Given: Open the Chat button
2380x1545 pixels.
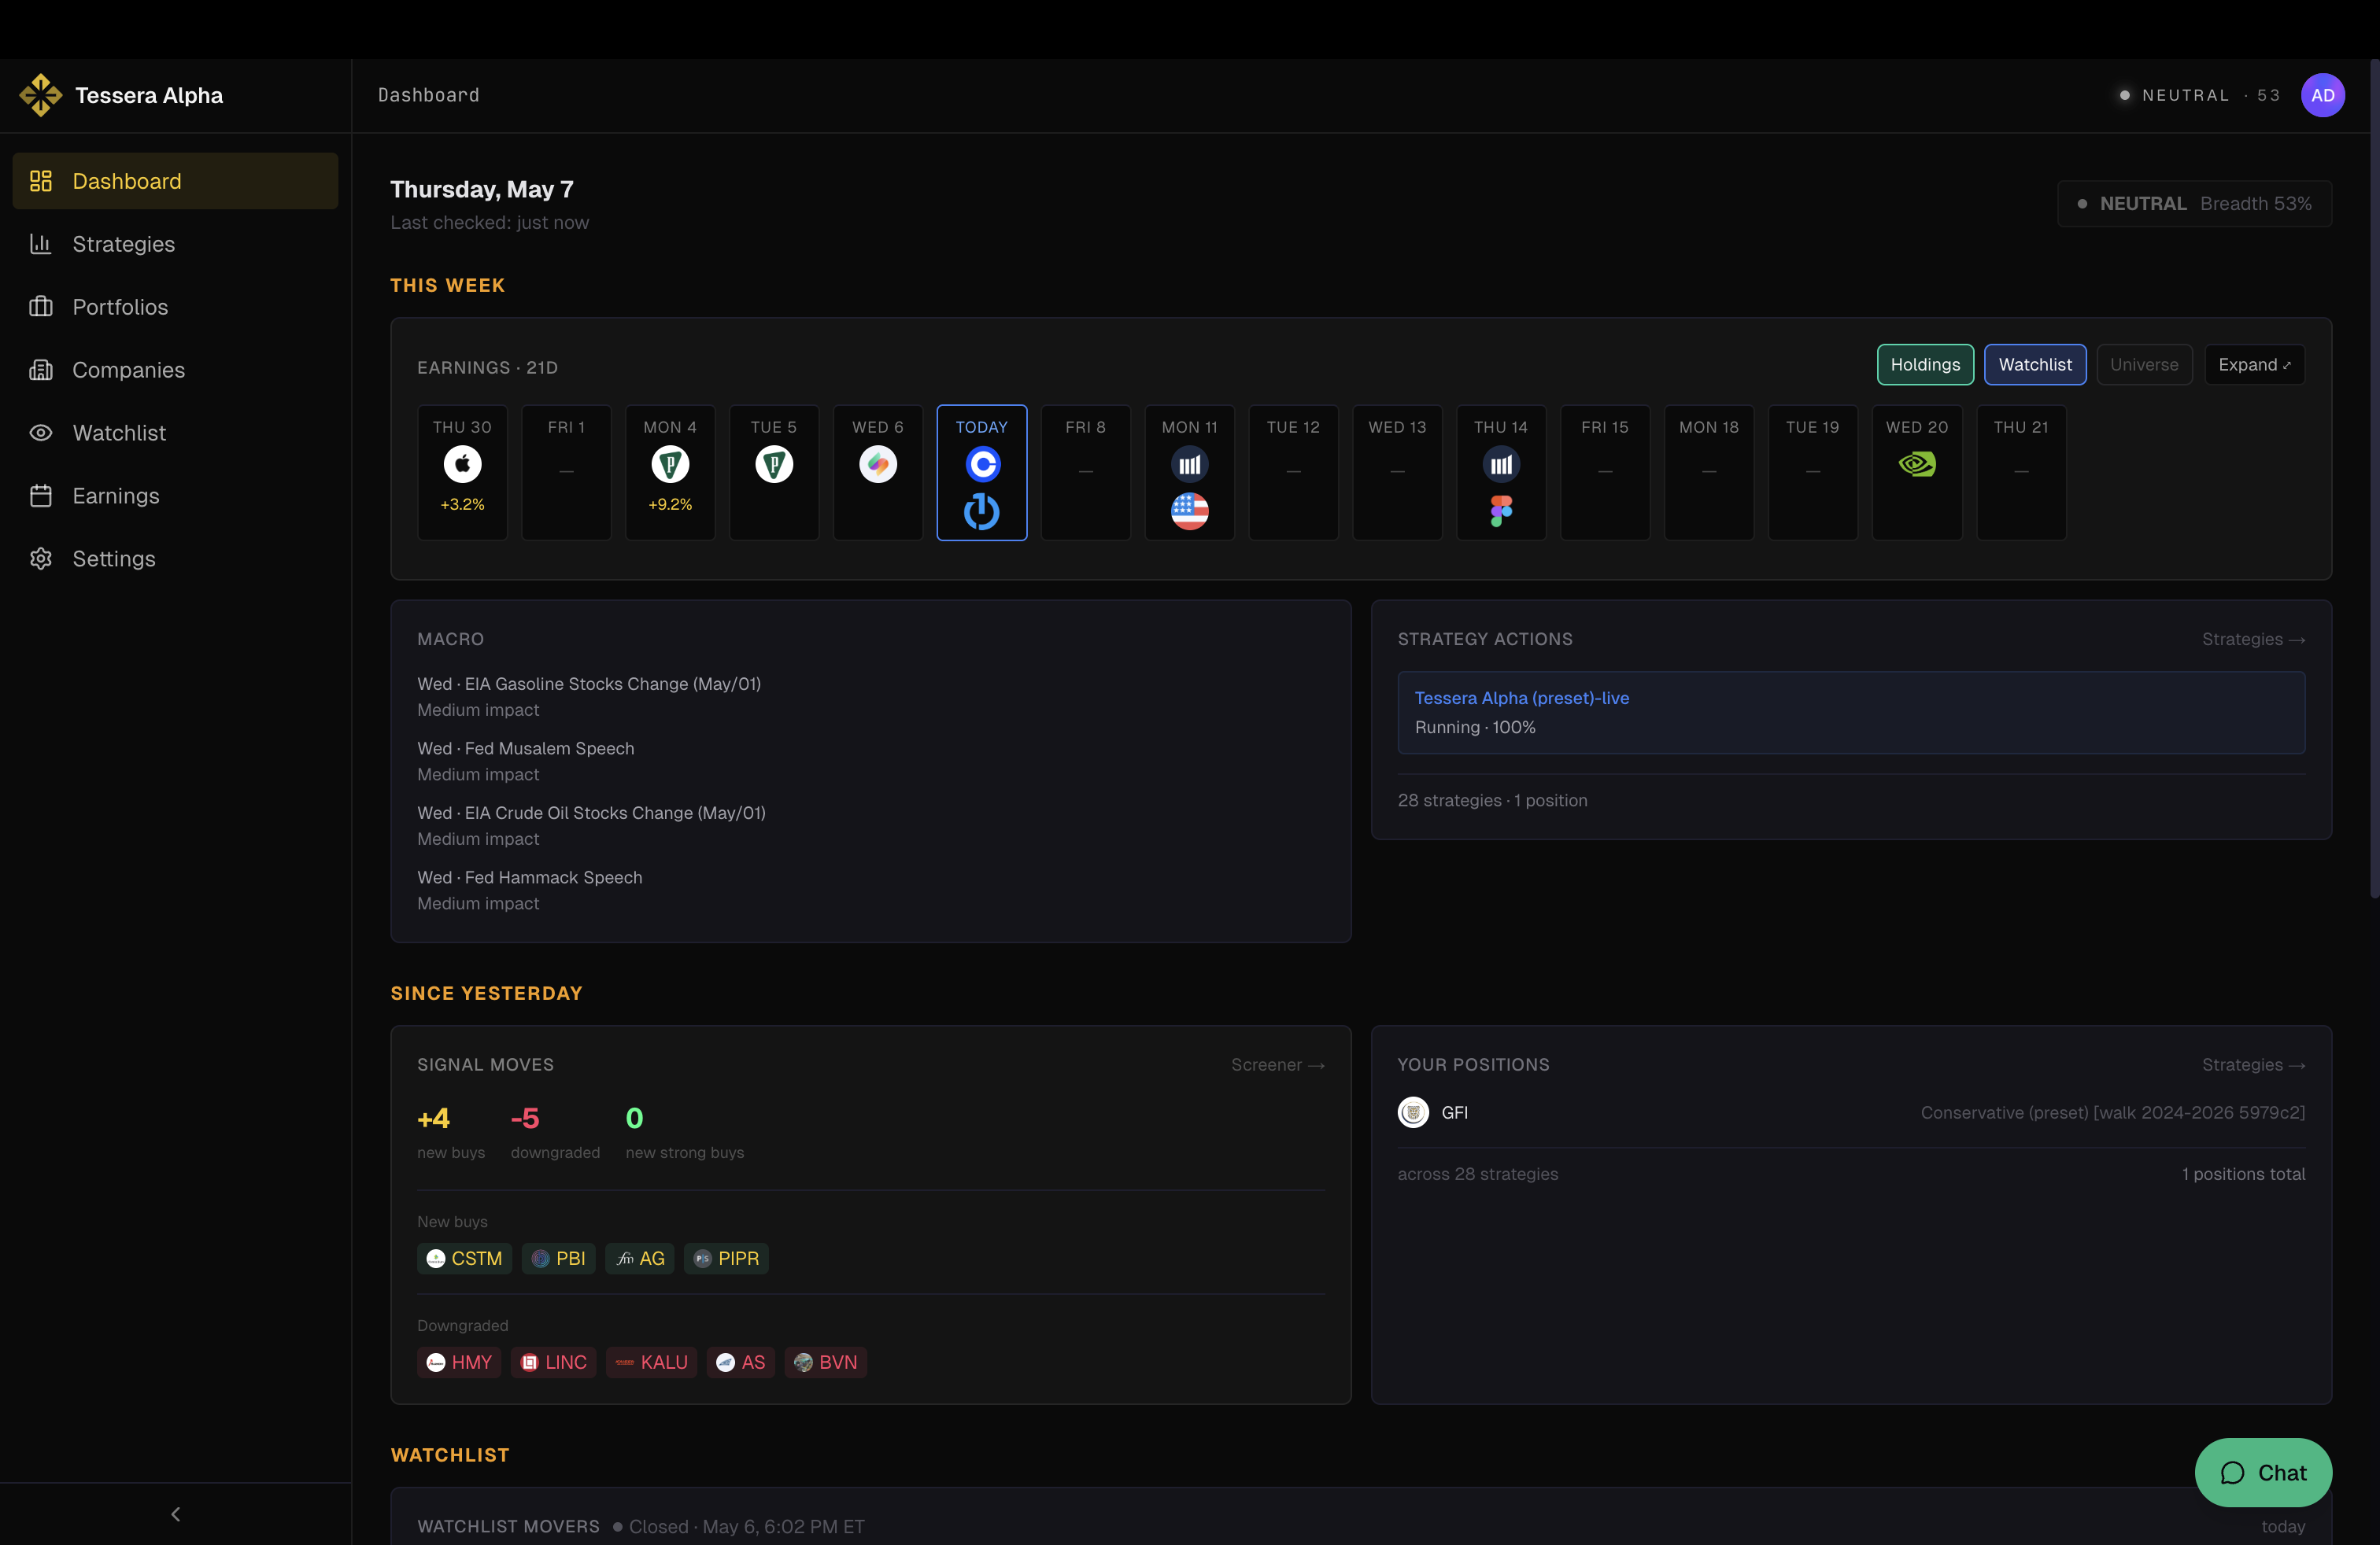Looking at the screenshot, I should [2263, 1473].
